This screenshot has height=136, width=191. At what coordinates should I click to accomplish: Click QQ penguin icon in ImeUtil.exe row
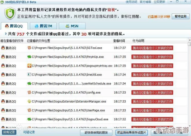click(3, 75)
